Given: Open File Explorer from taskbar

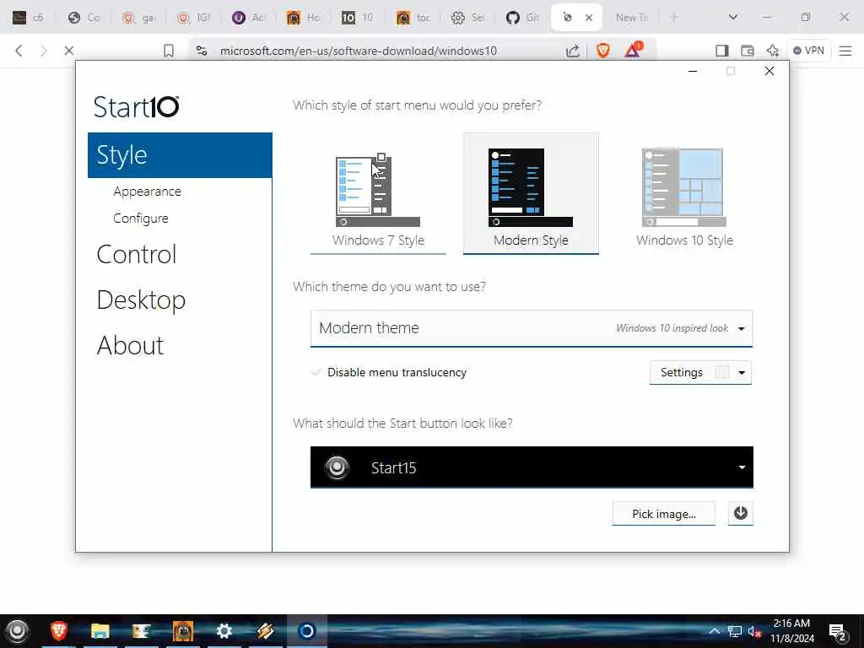Looking at the screenshot, I should pos(100,631).
